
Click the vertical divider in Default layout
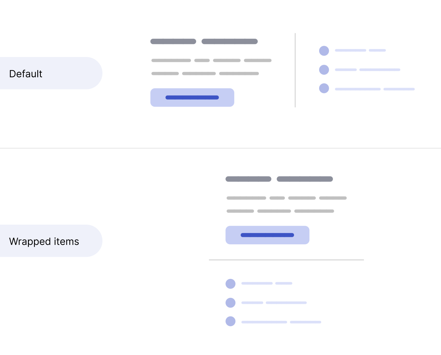pos(295,70)
